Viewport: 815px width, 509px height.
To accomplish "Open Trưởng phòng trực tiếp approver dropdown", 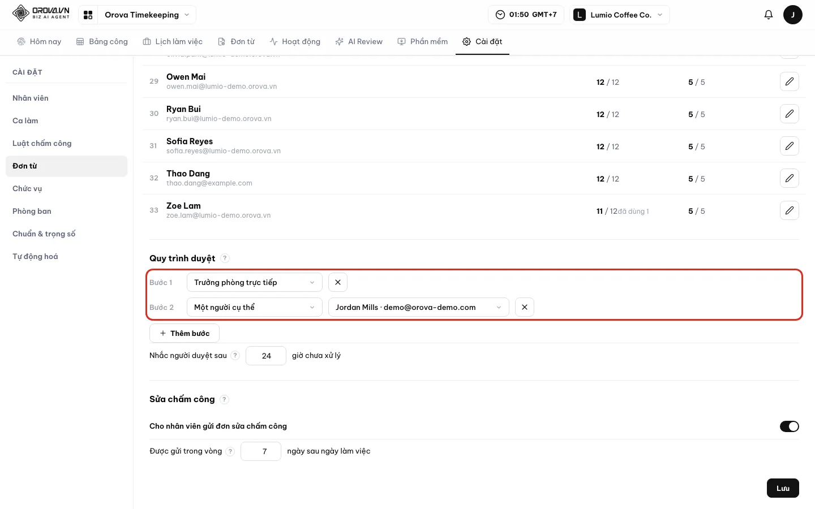I will coord(254,282).
